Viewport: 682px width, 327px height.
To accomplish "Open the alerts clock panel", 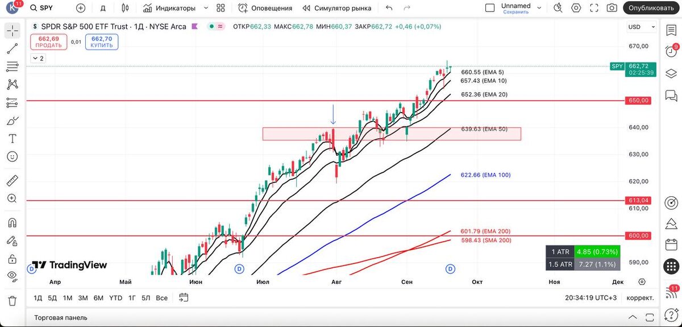I will click(671, 52).
